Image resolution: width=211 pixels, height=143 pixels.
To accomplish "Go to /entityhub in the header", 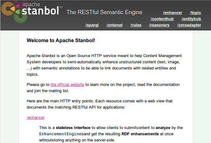I will [x=191, y=19].
